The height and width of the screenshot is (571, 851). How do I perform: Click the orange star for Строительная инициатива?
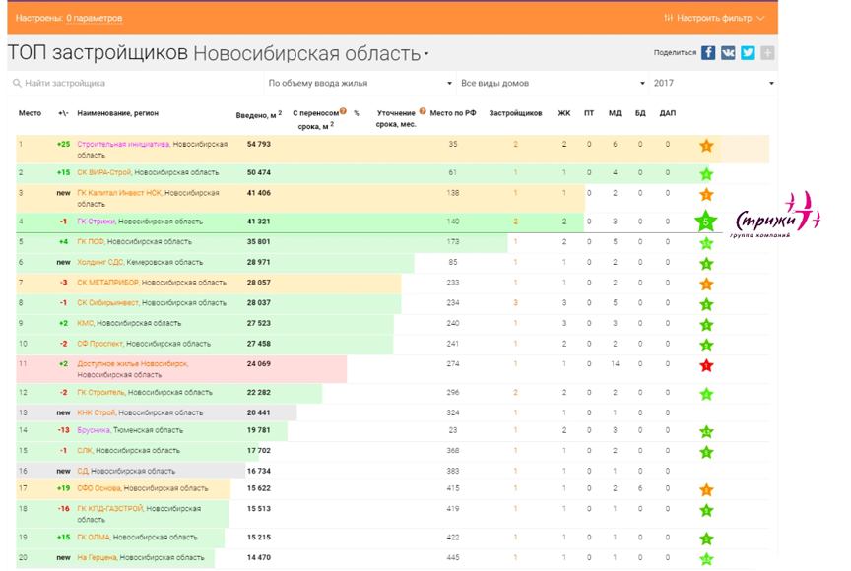706,146
